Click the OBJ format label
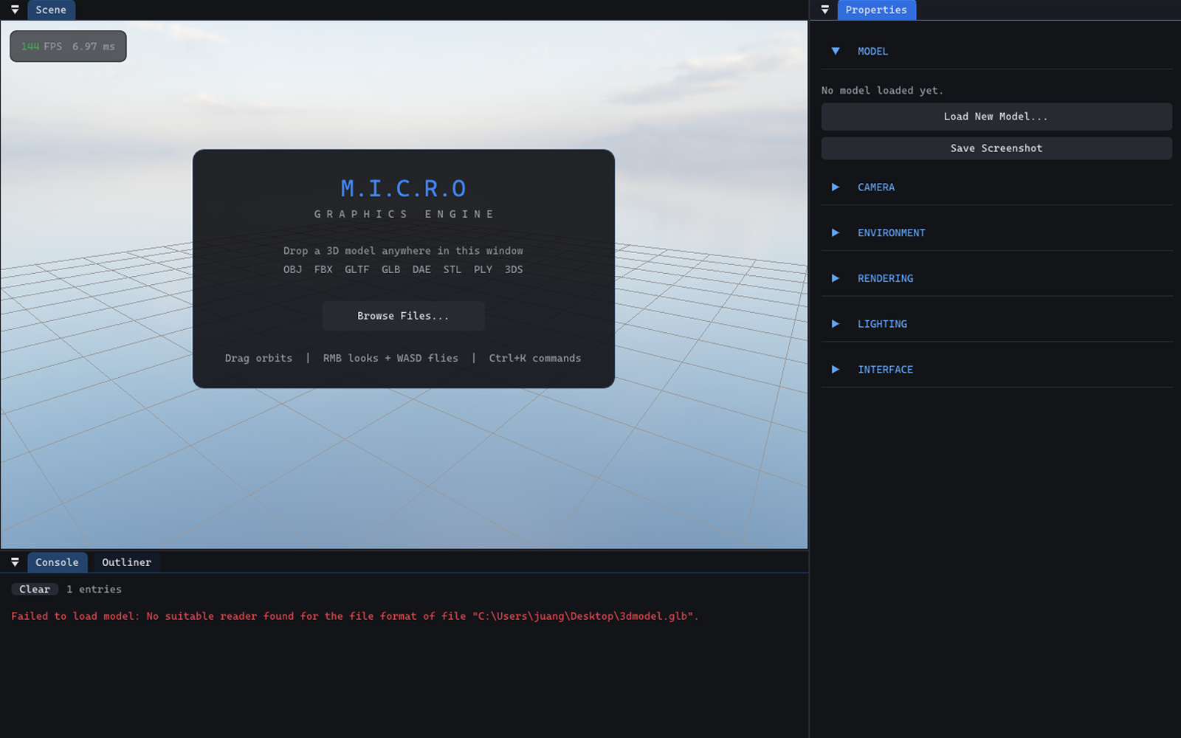 click(292, 269)
